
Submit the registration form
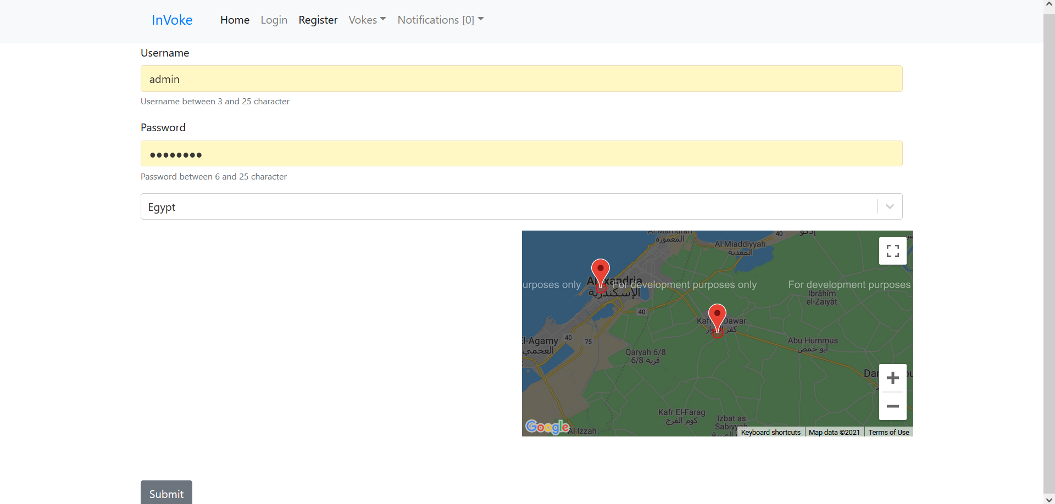(x=166, y=494)
